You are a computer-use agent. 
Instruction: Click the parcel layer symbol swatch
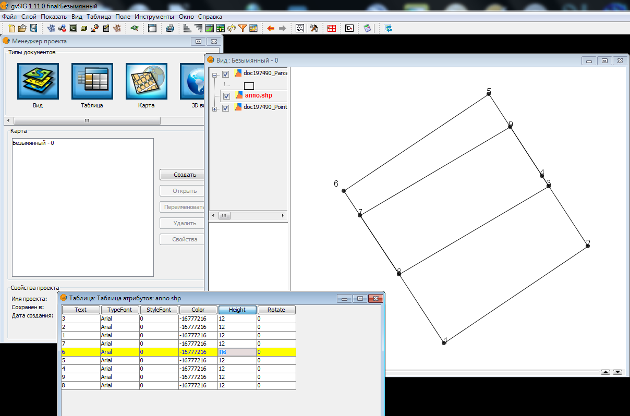point(249,85)
